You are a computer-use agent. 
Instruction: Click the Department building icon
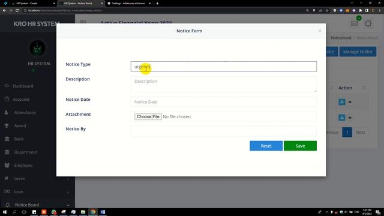[x=7, y=152]
